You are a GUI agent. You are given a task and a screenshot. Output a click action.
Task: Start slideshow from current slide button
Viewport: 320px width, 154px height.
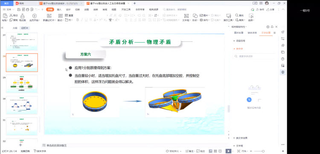point(34,16)
